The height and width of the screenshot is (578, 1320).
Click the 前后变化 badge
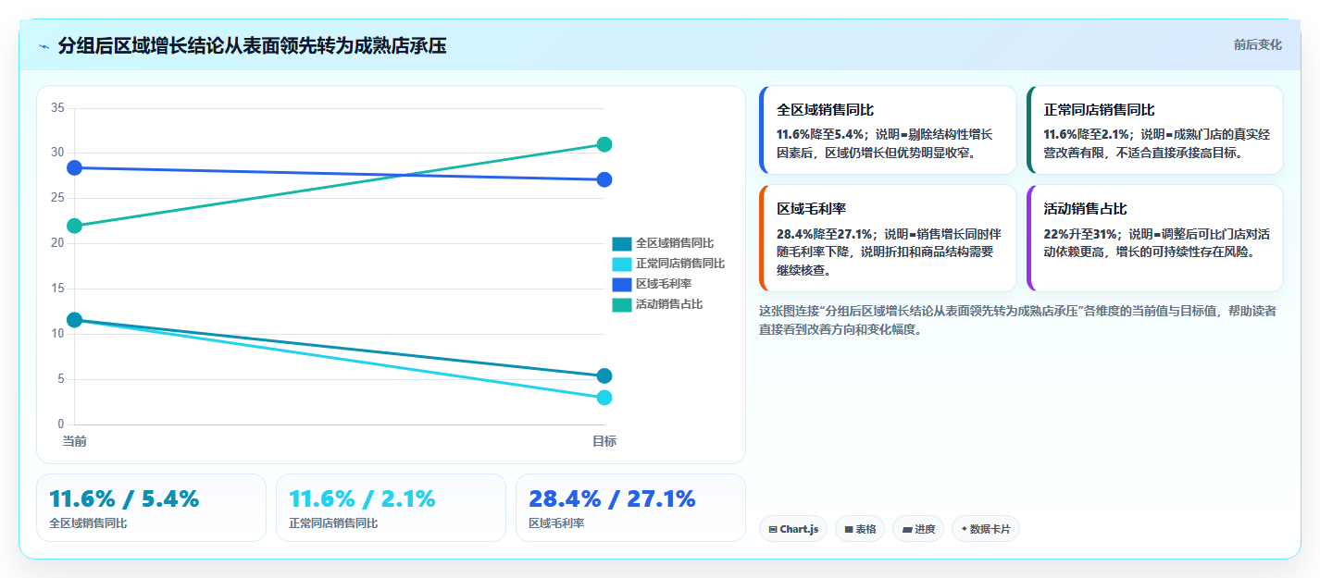[1257, 44]
